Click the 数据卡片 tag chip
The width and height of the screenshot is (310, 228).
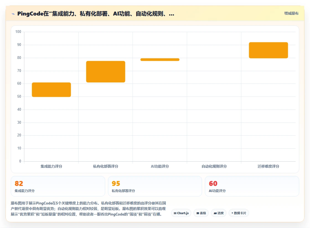coord(239,213)
